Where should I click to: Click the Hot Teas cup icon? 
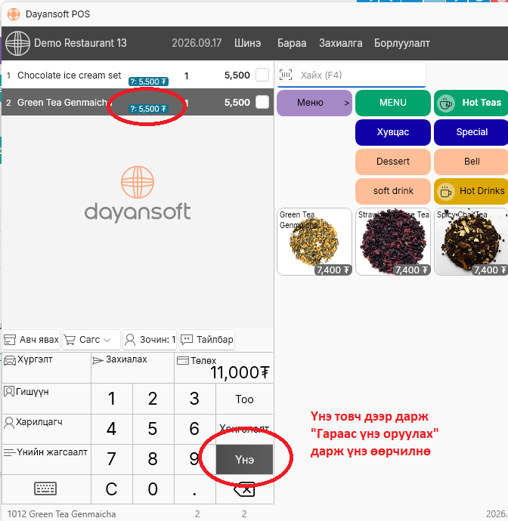(446, 103)
